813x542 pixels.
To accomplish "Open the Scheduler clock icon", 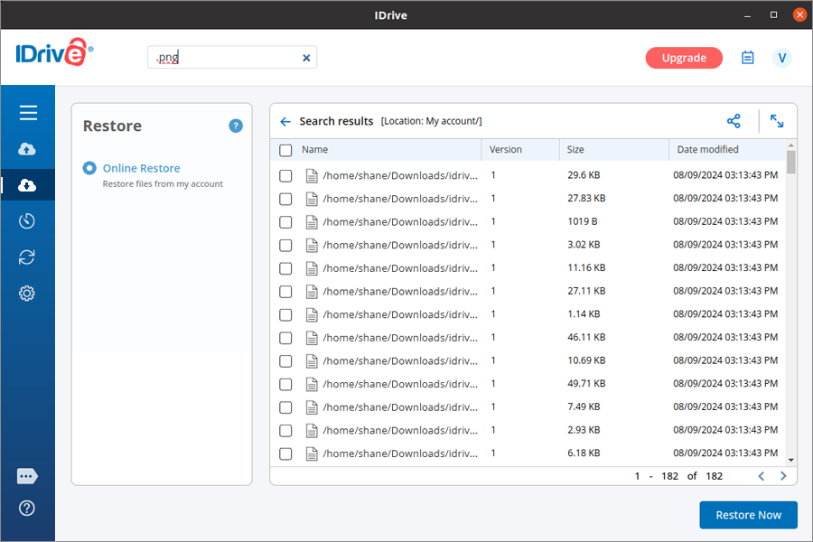I will [x=27, y=221].
